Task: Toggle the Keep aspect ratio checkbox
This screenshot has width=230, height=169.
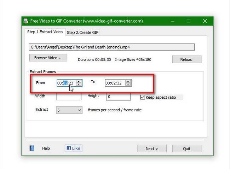Action: click(143, 97)
